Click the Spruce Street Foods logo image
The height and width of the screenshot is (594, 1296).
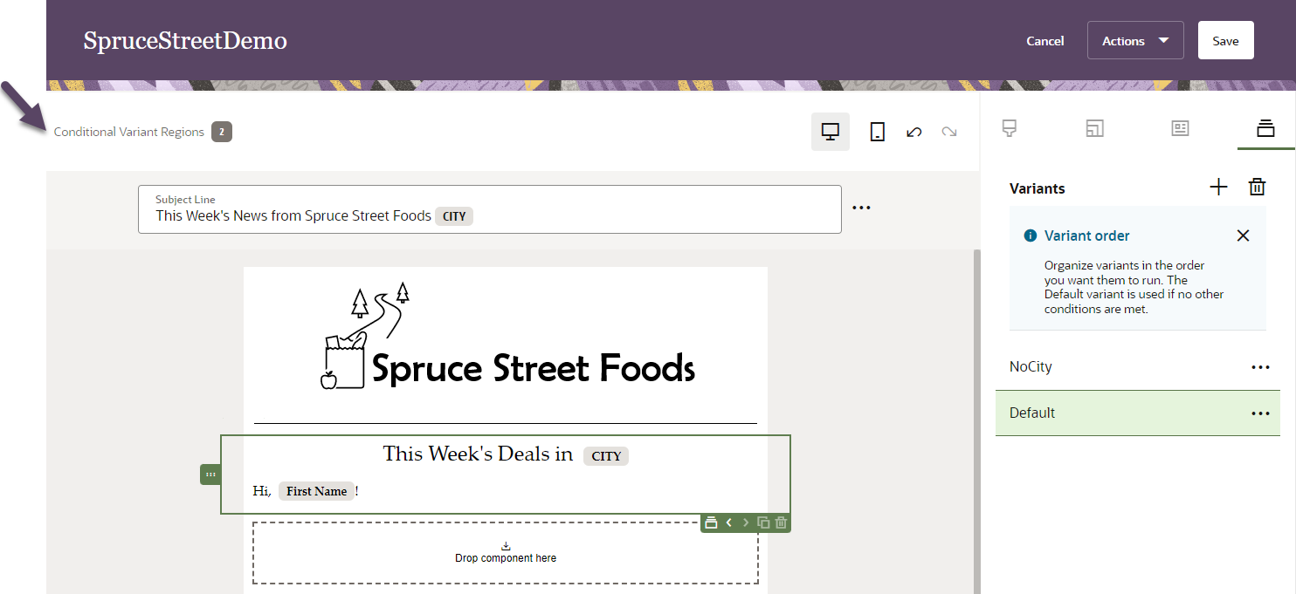[507, 337]
